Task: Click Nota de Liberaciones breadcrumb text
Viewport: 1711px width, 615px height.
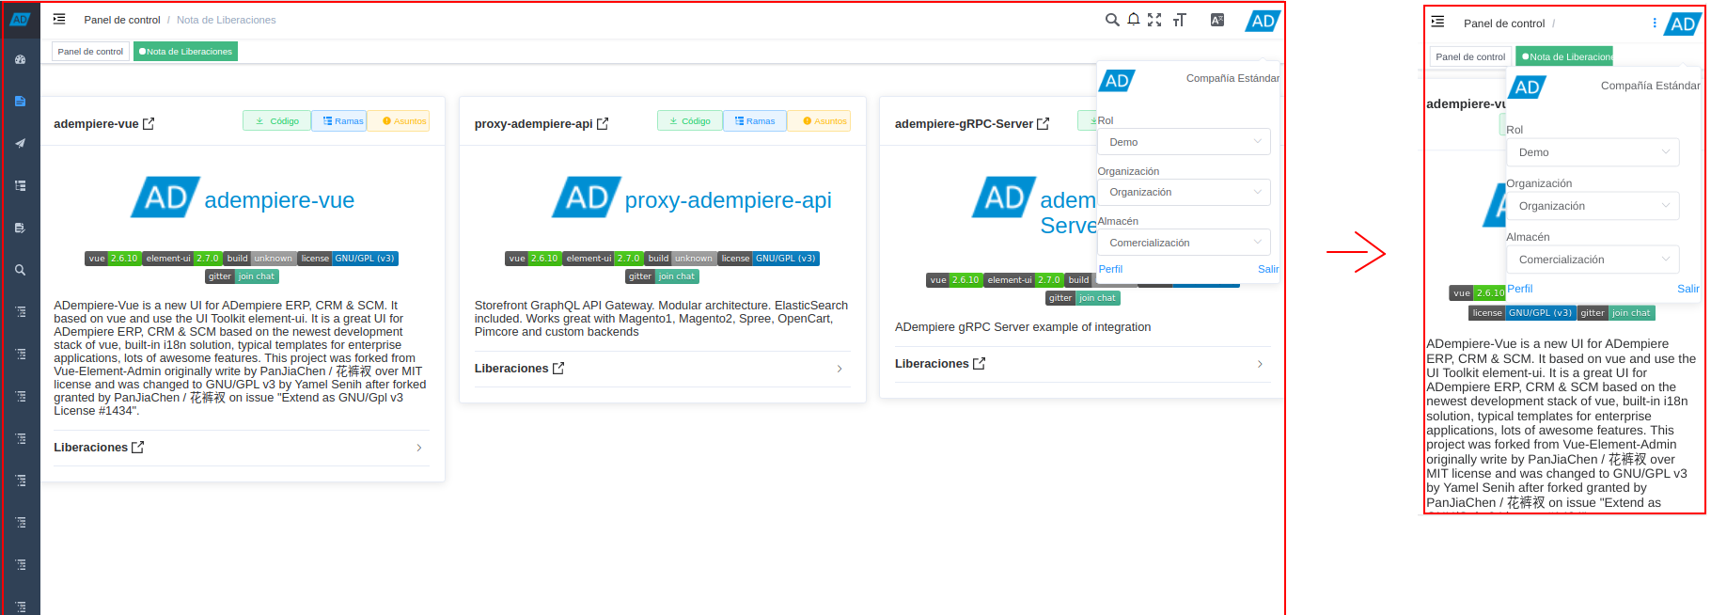Action: 226,20
